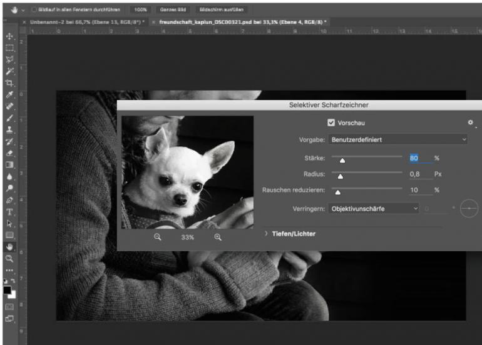Click the Bildschirm ausfüllen button

click(222, 10)
